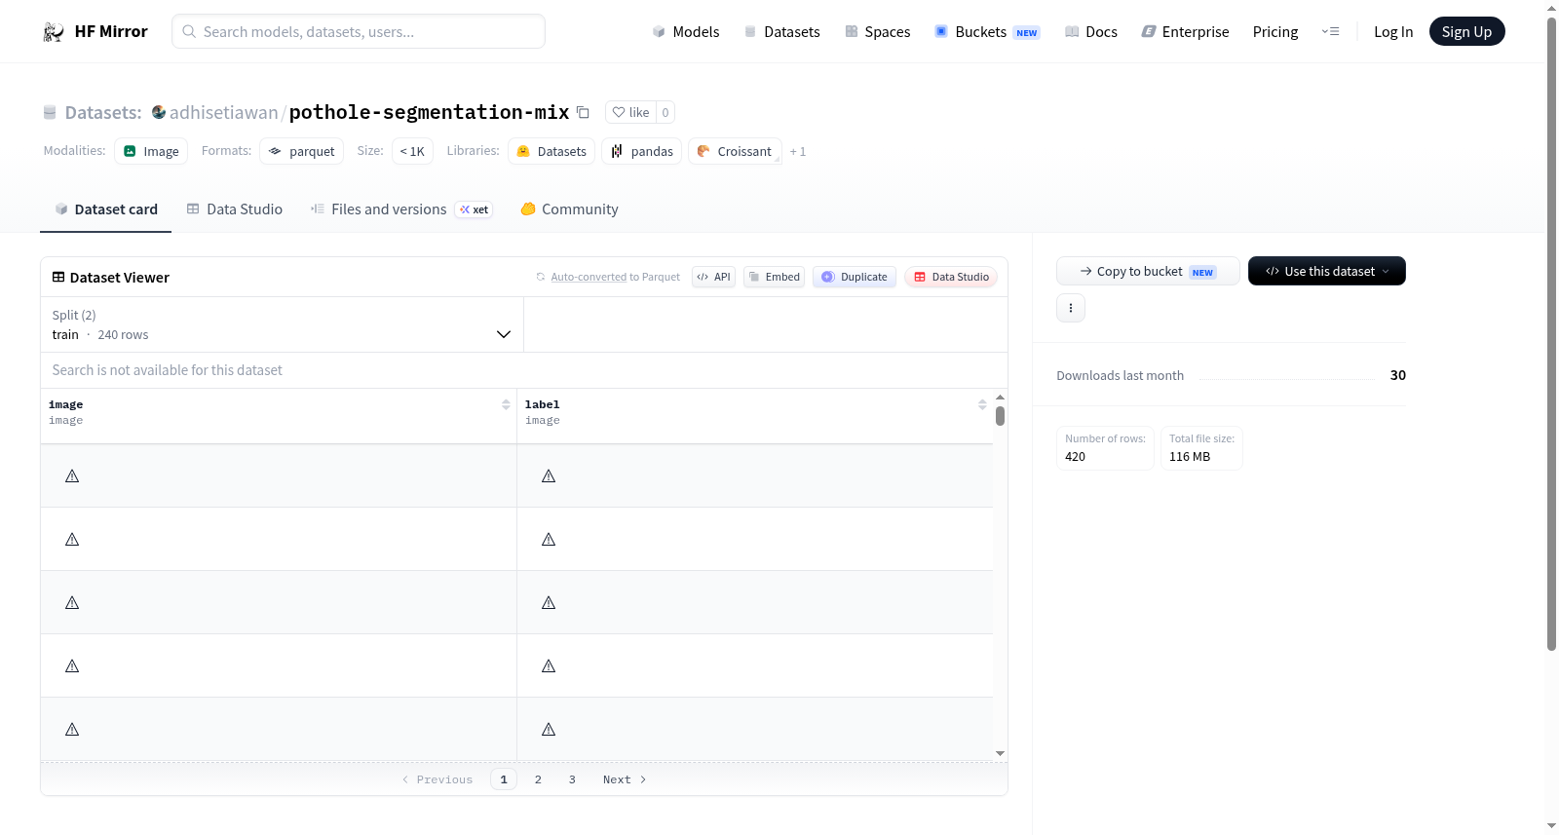
Task: Click the dataset viewer vertical scrollbar thumb
Action: tap(1000, 416)
